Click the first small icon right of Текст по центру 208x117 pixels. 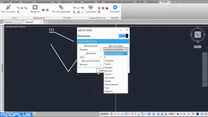pos(18,8)
